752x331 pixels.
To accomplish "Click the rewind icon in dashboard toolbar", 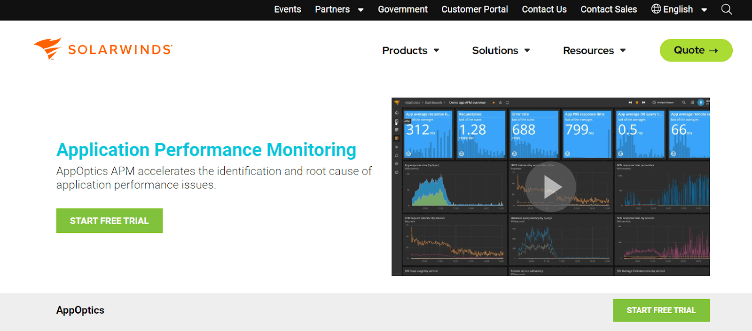I will (630, 102).
